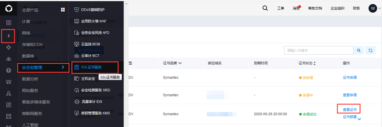Select 智能多媒体服务 category
This screenshot has width=382, height=127.
[x=36, y=102]
